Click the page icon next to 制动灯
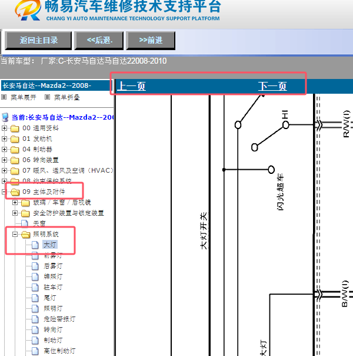 coord(35,340)
